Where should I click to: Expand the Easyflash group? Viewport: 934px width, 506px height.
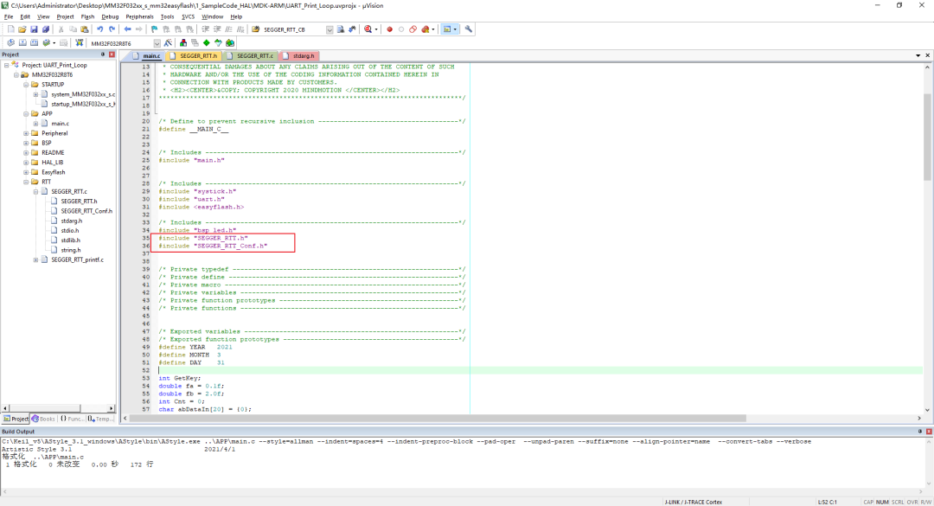(26, 172)
